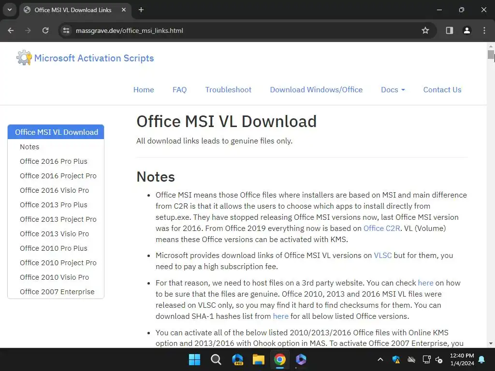Open File Explorer from the taskbar
This screenshot has height=371, width=495.
point(259,359)
